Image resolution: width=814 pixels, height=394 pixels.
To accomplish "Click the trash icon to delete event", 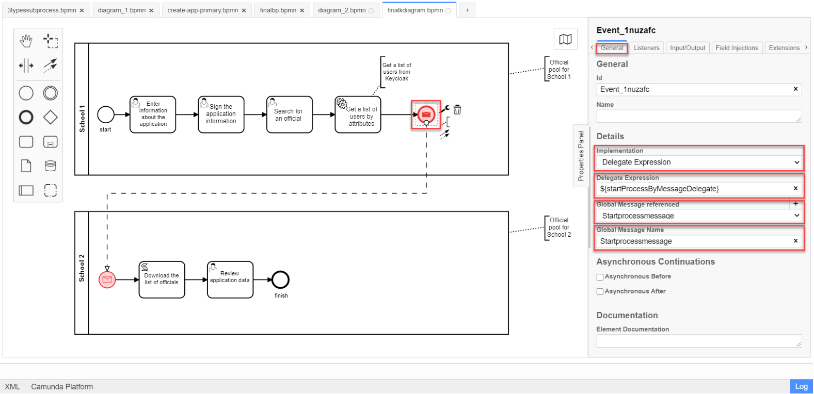I will 457,109.
